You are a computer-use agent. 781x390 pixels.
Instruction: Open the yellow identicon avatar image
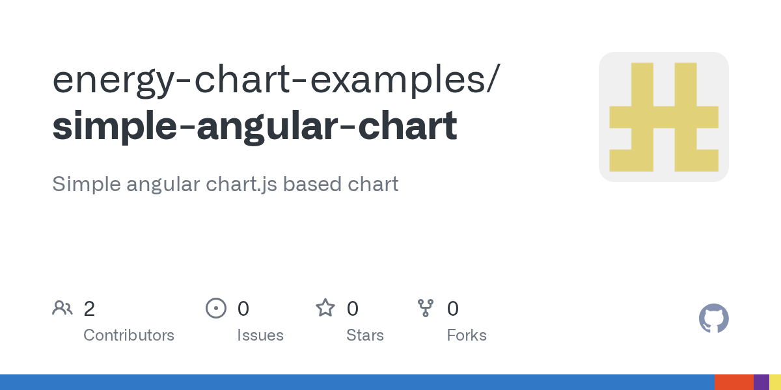(663, 117)
